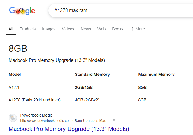Select the All search tab

[11, 29]
